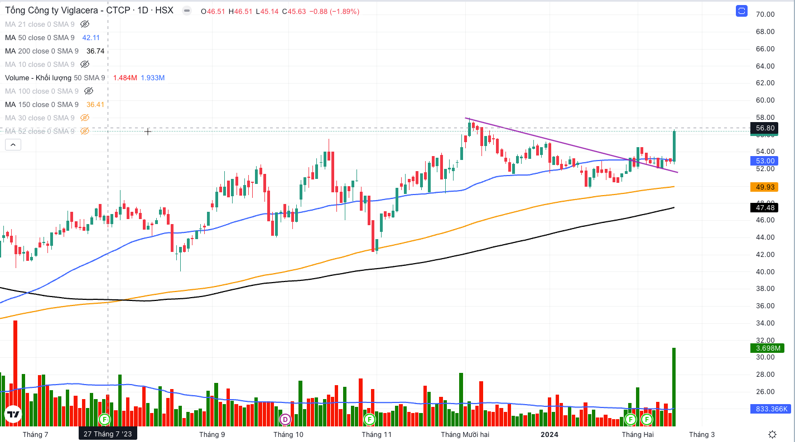Click the volume value 1.484M
The image size is (795, 442).
pos(125,77)
